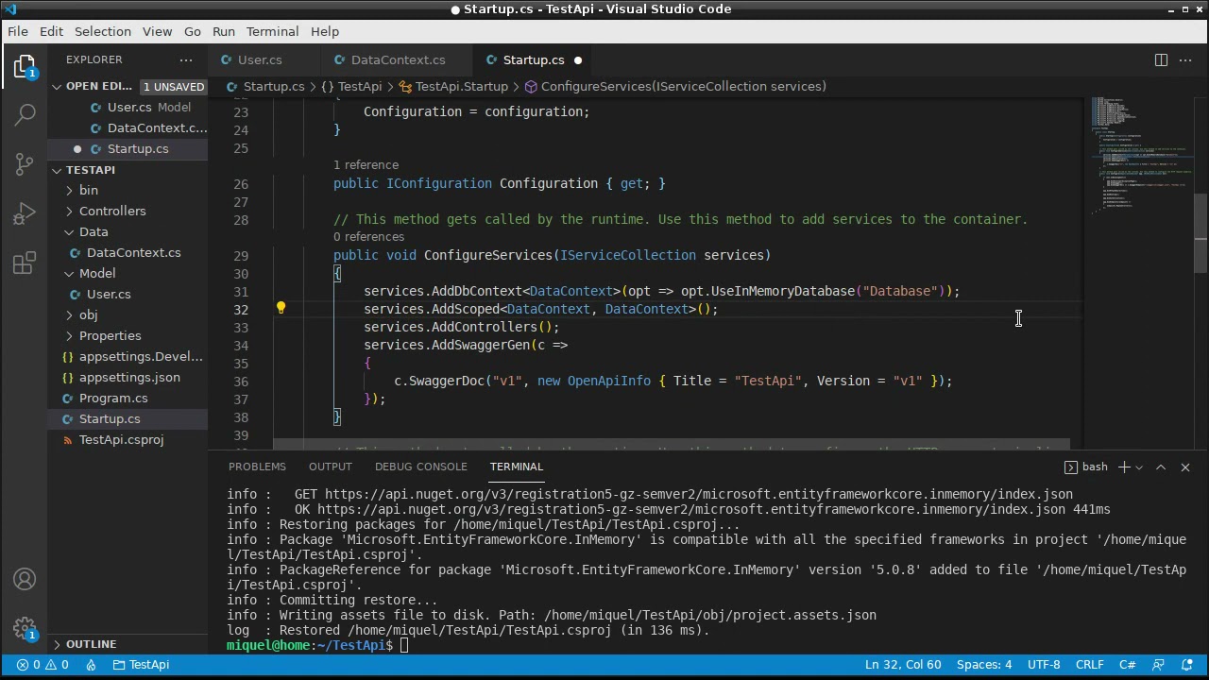Collapse the Model folder
Image resolution: width=1209 pixels, height=680 pixels.
point(97,273)
